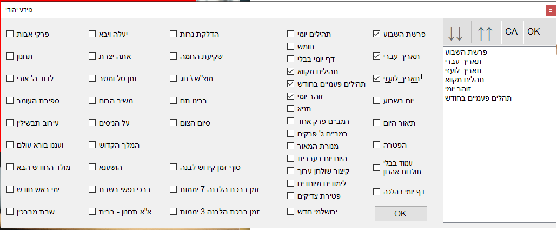
Task: Tick the שקיעת החמה checkbox
Action: [174, 56]
